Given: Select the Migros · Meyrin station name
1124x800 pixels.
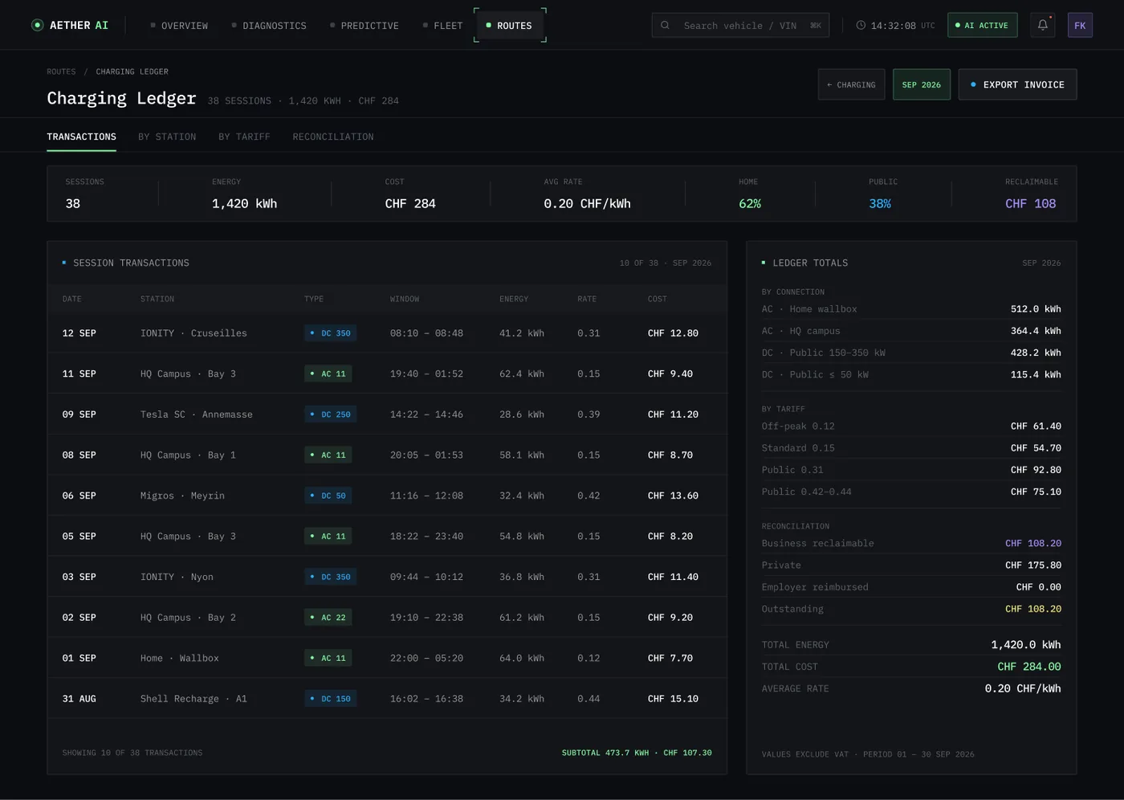Looking at the screenshot, I should coord(182,496).
